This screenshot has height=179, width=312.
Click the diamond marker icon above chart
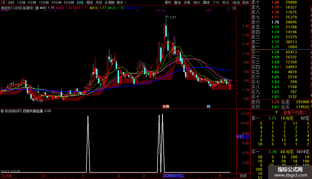click(229, 8)
